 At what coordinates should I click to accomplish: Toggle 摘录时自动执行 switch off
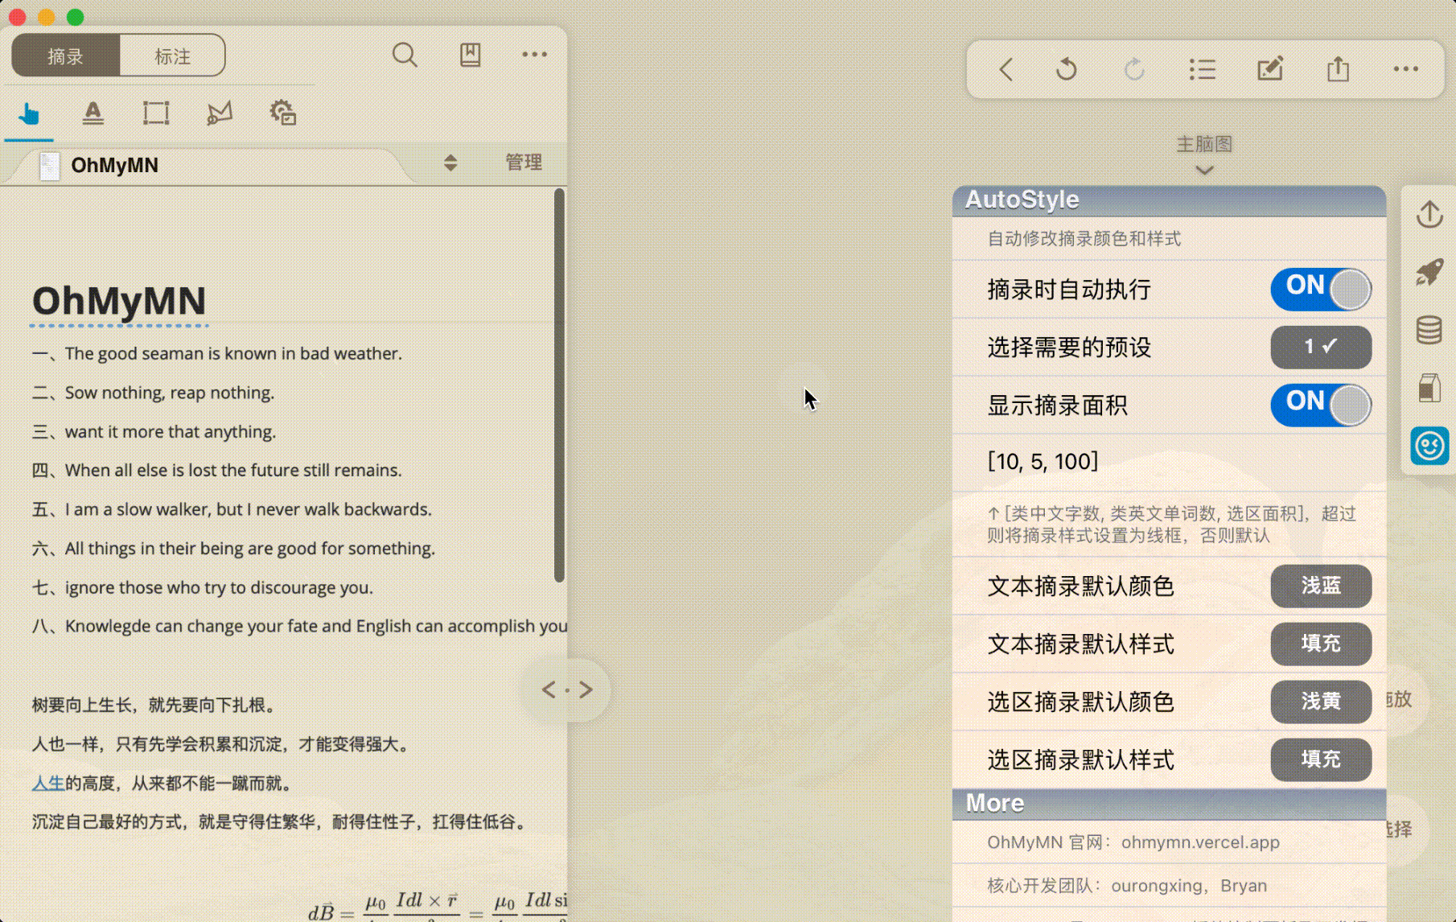(x=1321, y=289)
